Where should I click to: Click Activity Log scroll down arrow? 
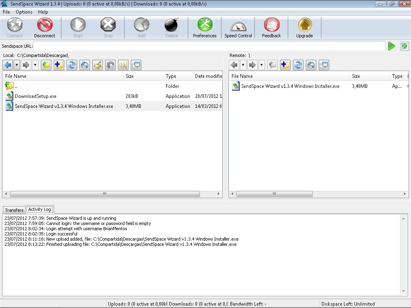[403, 291]
